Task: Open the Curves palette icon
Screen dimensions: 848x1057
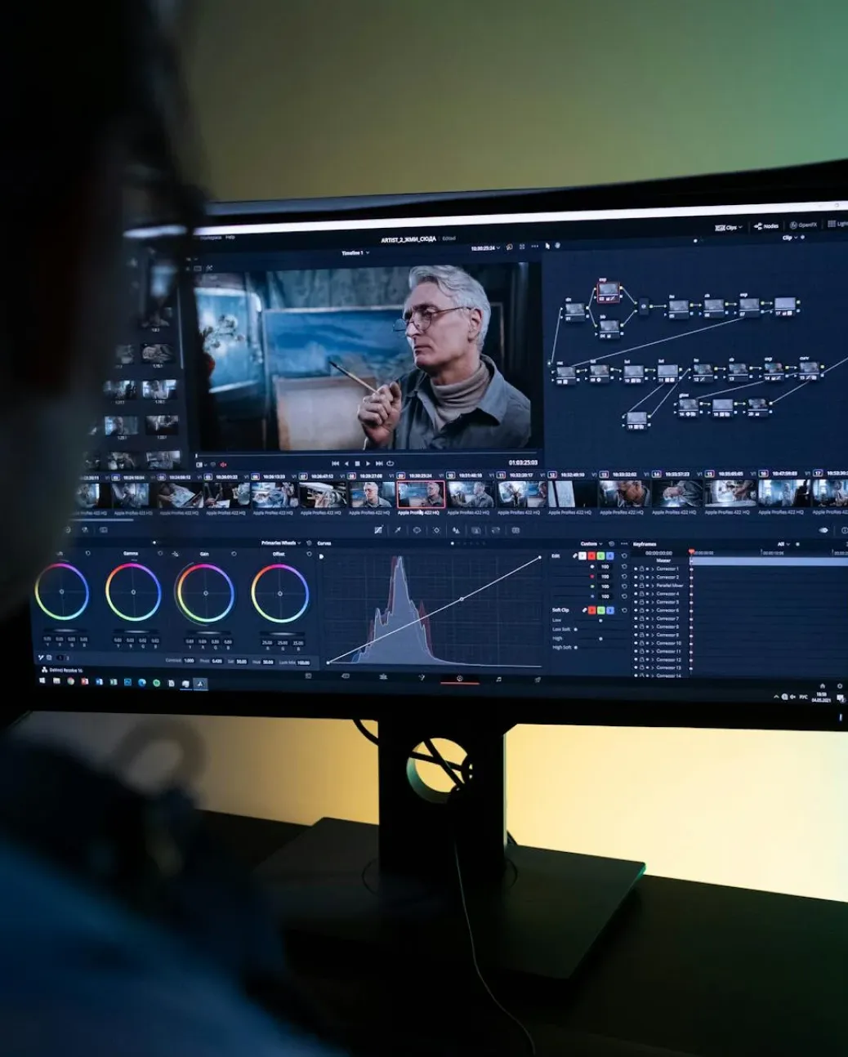Action: pos(378,530)
